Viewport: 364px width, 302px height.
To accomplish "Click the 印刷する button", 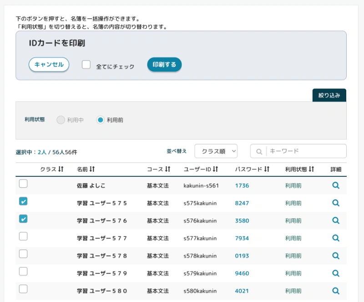I will pyautogui.click(x=164, y=64).
